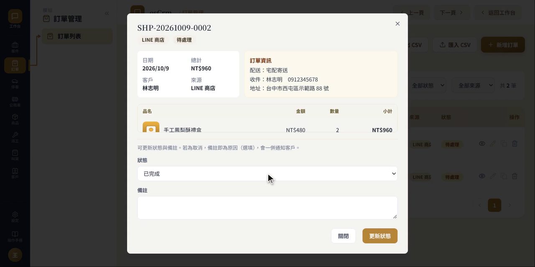Screen dimensions: 535x267
Task: Click the order number SHP-20261009-0002
Action: 174,28
